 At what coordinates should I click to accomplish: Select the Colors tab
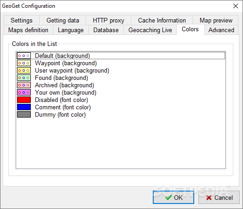(x=191, y=29)
